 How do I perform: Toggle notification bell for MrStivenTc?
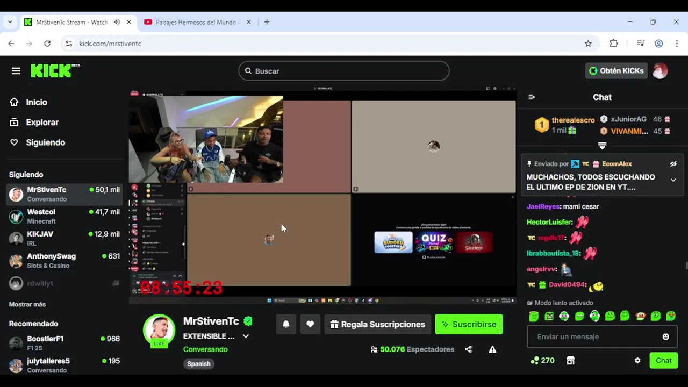286,324
